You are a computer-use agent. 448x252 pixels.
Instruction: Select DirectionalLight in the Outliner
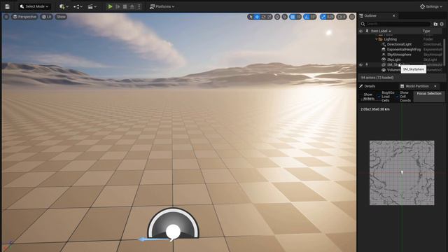coord(399,44)
